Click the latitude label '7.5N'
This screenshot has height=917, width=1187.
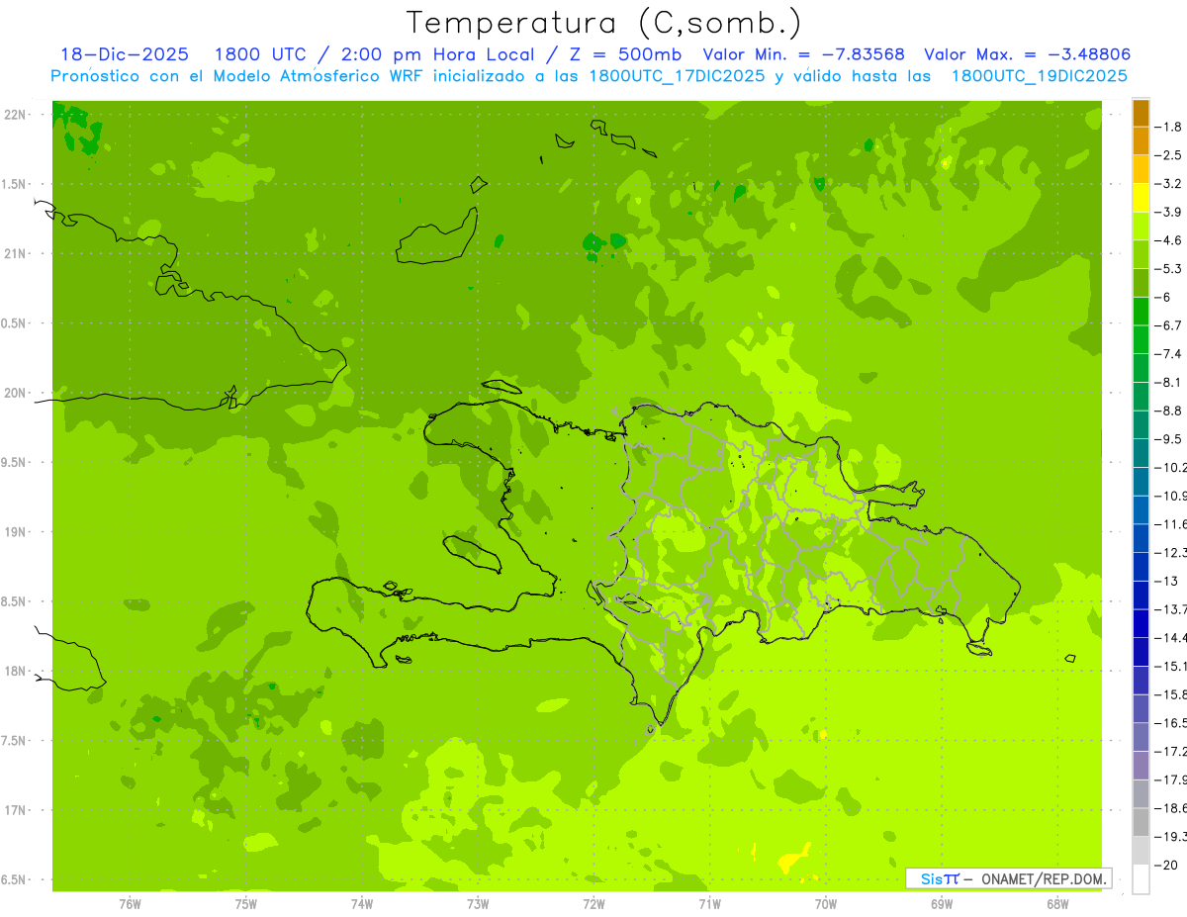click(x=13, y=741)
